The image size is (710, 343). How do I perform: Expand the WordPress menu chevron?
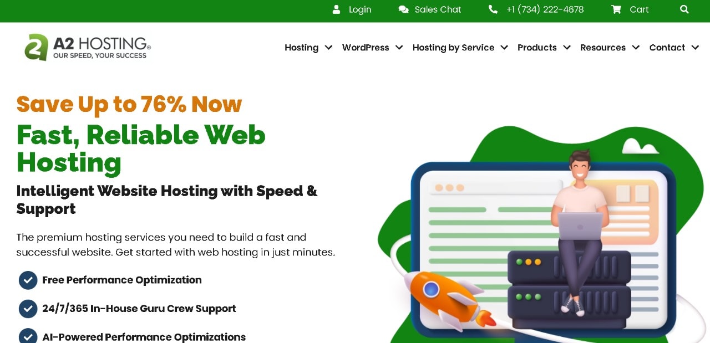[x=399, y=48]
